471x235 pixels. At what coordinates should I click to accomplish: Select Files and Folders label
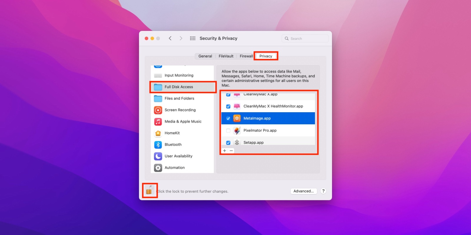179,98
